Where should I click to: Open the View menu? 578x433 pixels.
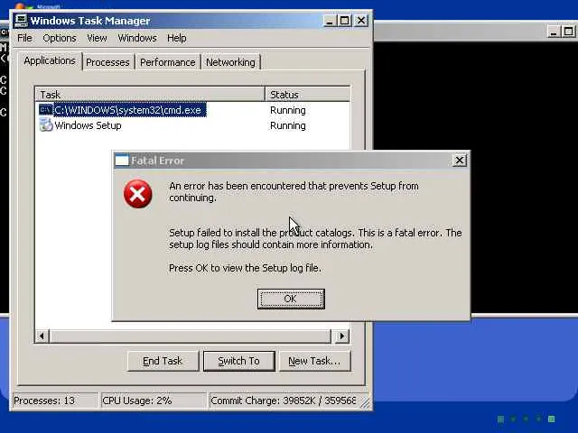point(97,38)
